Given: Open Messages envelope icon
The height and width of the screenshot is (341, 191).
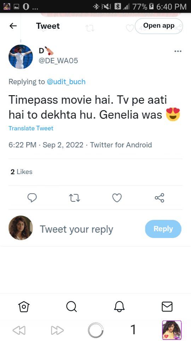Looking at the screenshot, I should [x=167, y=307].
